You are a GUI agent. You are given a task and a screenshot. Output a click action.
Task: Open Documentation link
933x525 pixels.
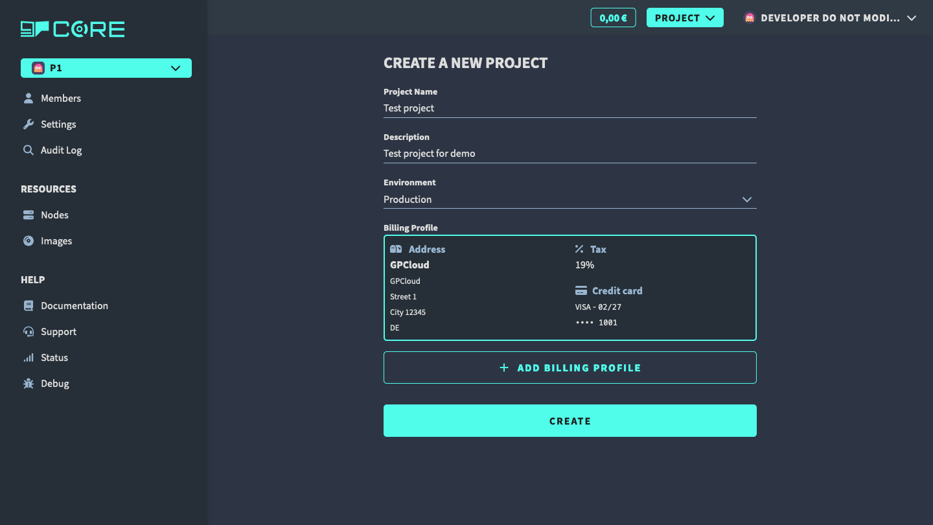tap(75, 306)
